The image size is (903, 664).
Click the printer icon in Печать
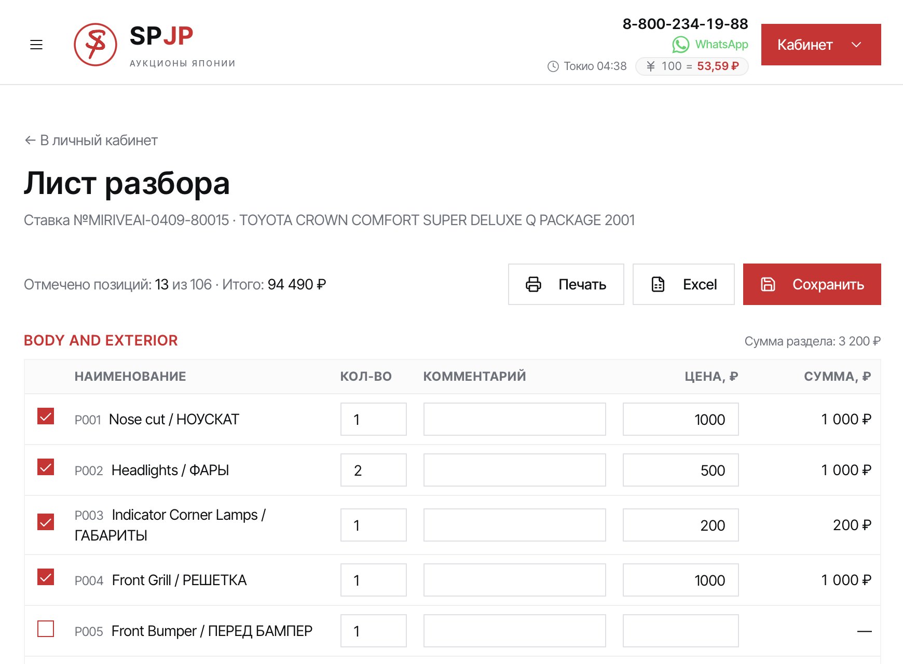(533, 284)
